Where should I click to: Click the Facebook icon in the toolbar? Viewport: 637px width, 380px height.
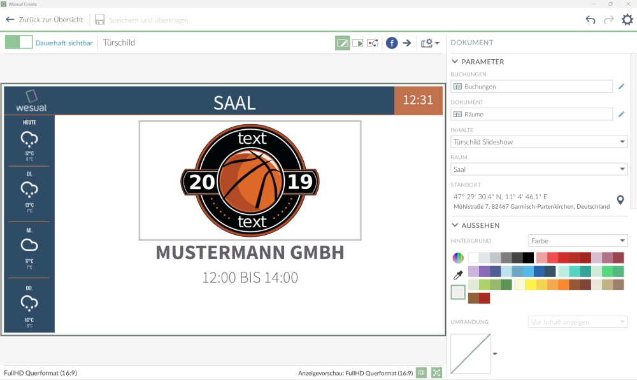point(392,43)
